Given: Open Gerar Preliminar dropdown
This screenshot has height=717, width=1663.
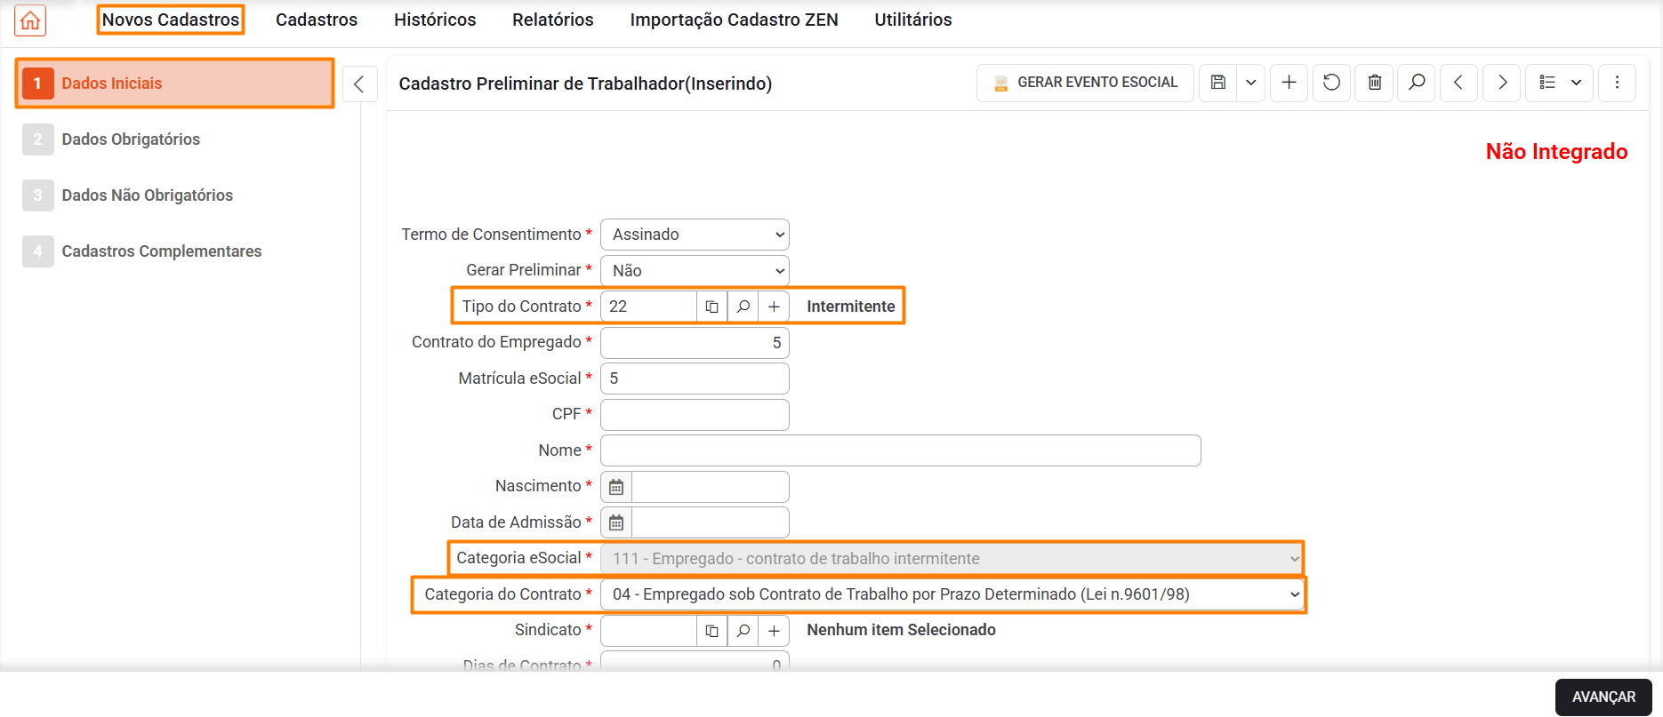Looking at the screenshot, I should [695, 270].
